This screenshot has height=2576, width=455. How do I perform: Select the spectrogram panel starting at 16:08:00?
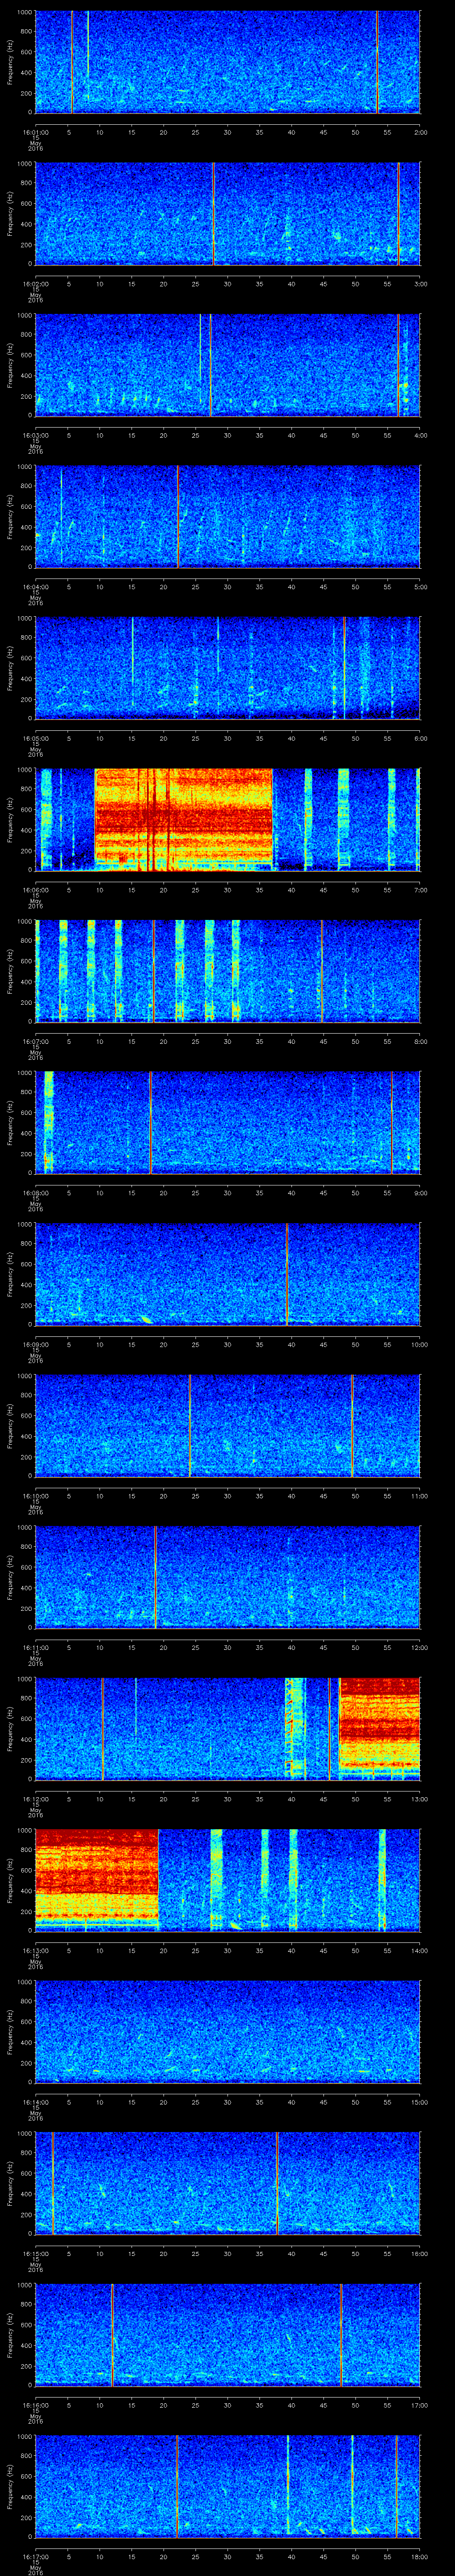[x=227, y=1122]
